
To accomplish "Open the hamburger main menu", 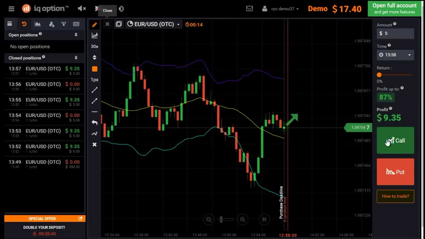I will pyautogui.click(x=11, y=9).
